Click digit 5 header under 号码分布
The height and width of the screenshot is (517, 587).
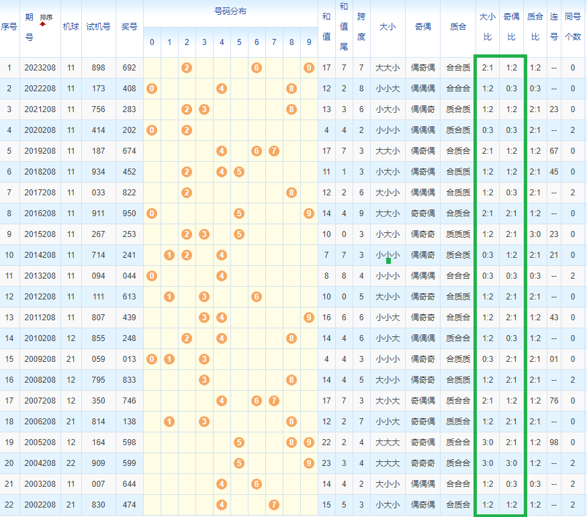[x=239, y=42]
